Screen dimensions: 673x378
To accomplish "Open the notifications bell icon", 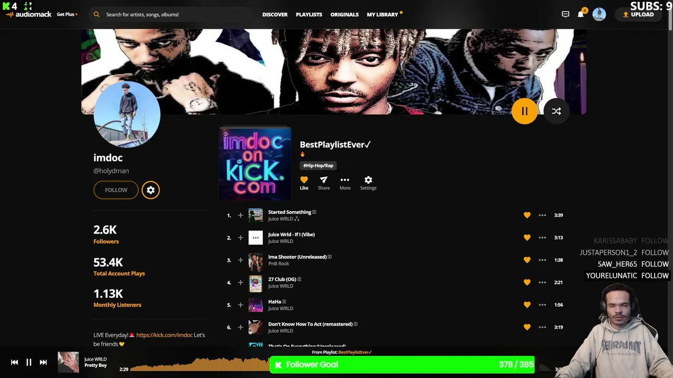I will click(580, 14).
